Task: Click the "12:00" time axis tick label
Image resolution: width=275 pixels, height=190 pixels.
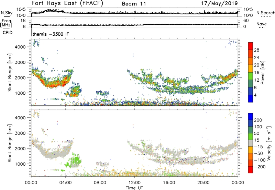Action: click(x=134, y=183)
